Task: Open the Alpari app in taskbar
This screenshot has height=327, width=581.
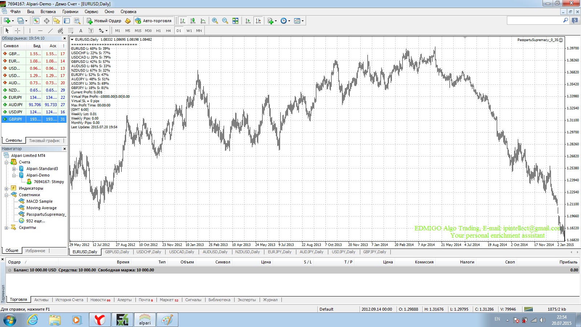Action: point(145,320)
